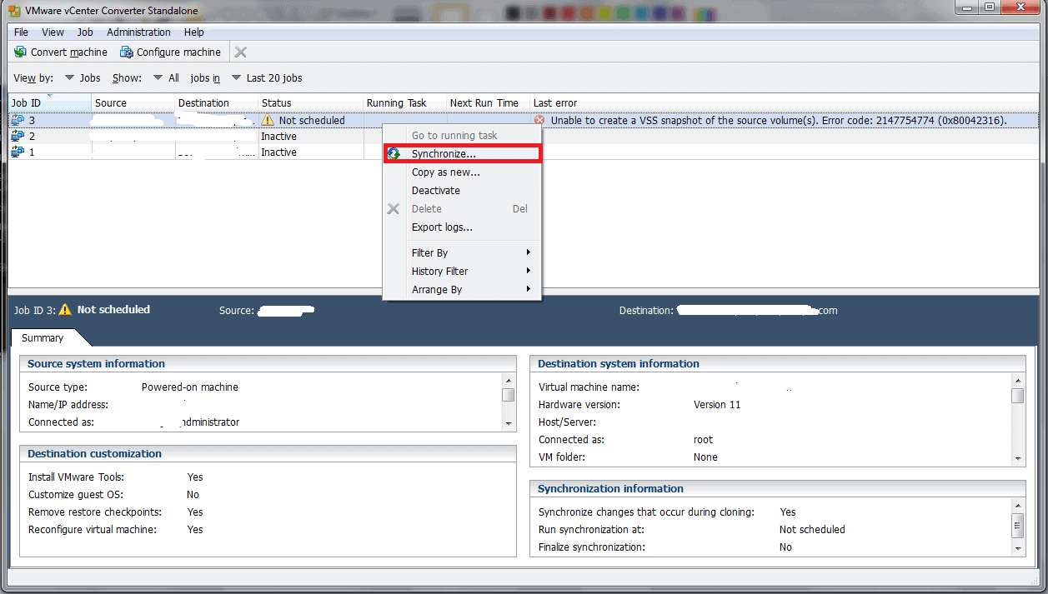Choose Export logs... in the context menu

[x=462, y=227]
